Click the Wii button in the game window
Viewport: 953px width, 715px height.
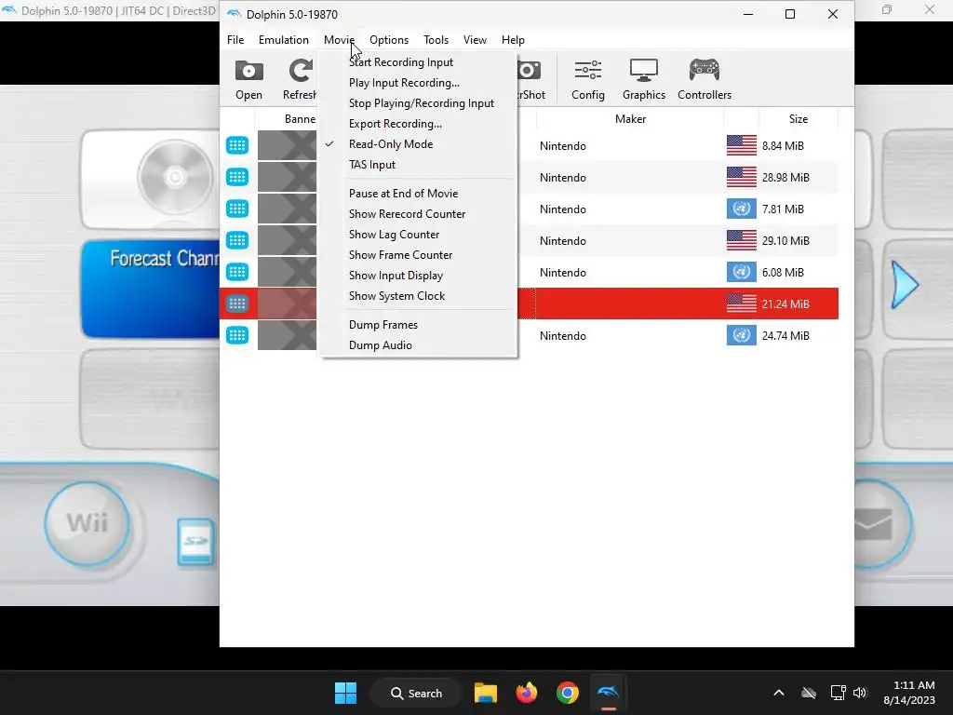[87, 523]
